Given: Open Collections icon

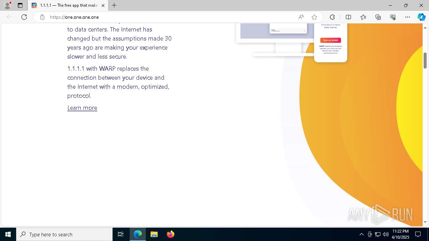Looking at the screenshot, I should pos(378,17).
